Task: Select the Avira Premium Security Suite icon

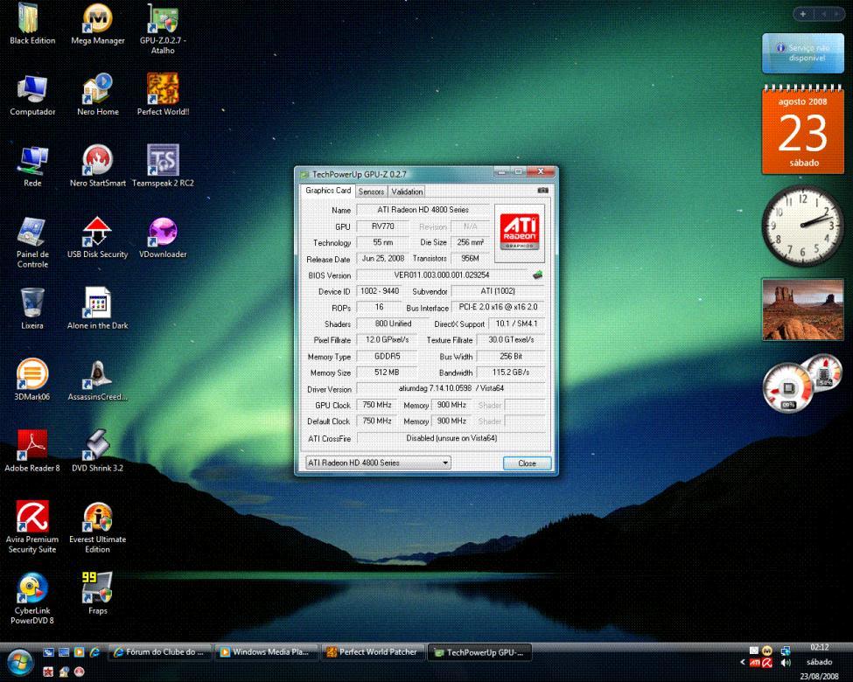Action: (32, 527)
